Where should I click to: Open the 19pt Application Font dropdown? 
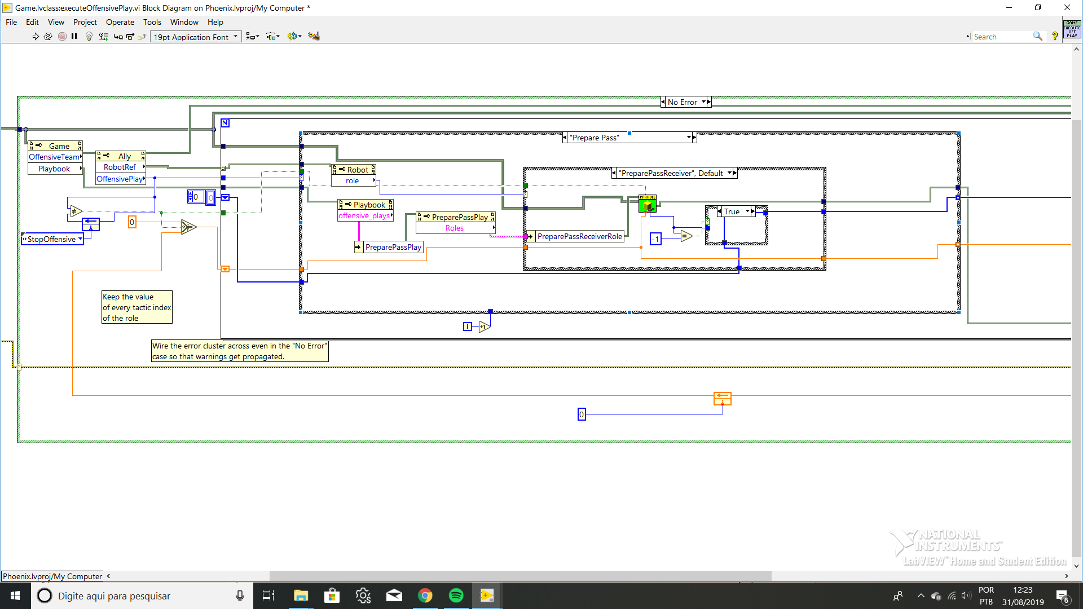pos(196,37)
